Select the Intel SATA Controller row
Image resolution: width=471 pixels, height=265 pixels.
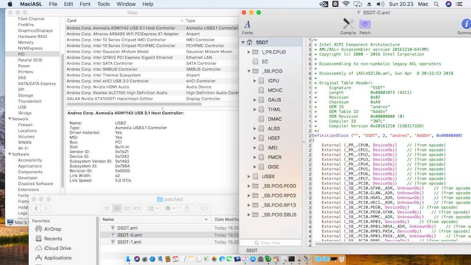pyautogui.click(x=152, y=63)
